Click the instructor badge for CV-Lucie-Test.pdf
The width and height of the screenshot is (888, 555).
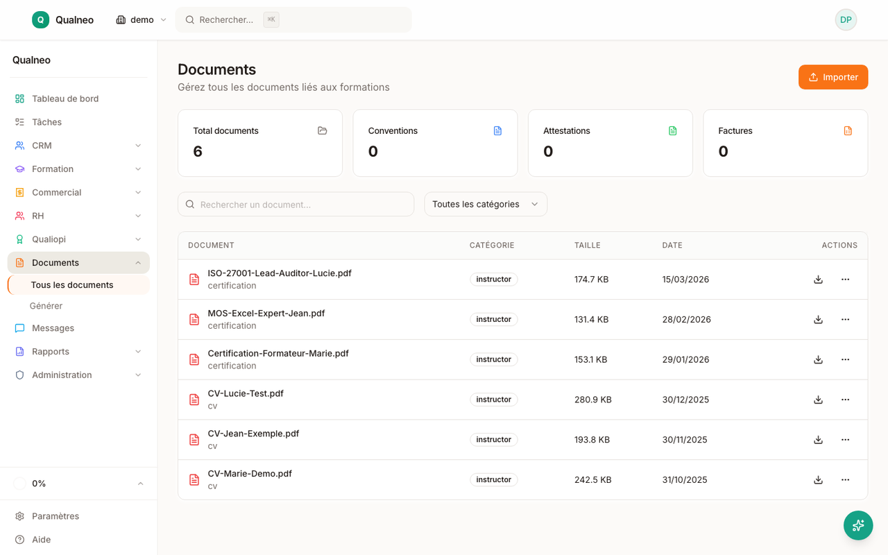494,400
